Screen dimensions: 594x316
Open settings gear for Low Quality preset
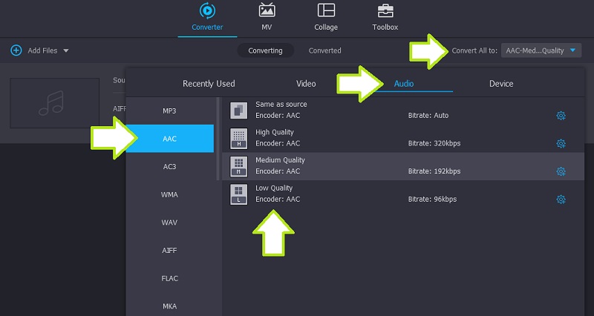561,200
